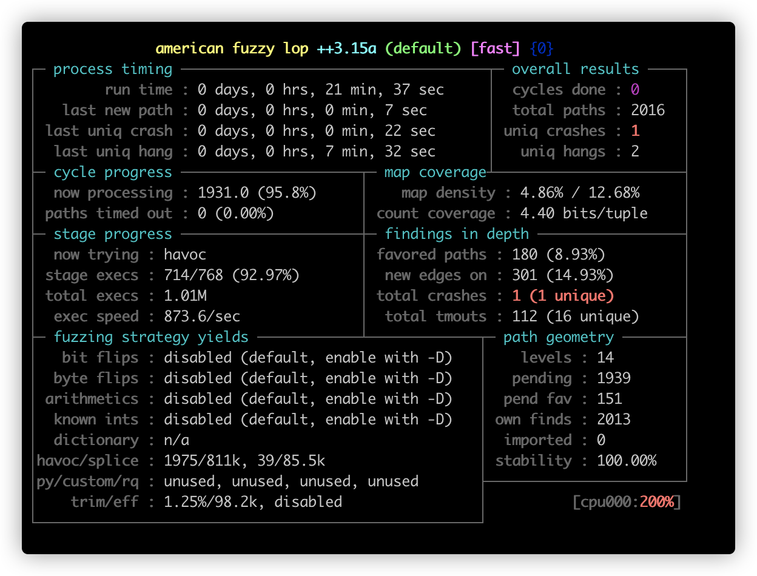This screenshot has height=576, width=757.
Task: Click the 'map density' label
Action: [448, 193]
